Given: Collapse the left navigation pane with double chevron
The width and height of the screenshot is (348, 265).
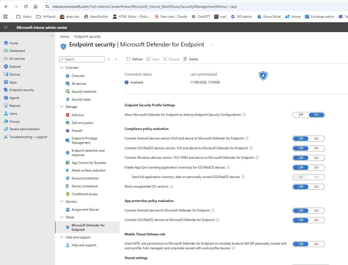Looking at the screenshot, I should [x=51, y=36].
